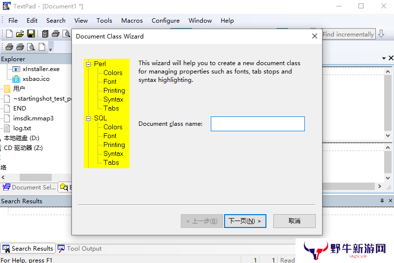The width and height of the screenshot is (394, 263).
Task: Open the Edit menu
Action: click(32, 21)
